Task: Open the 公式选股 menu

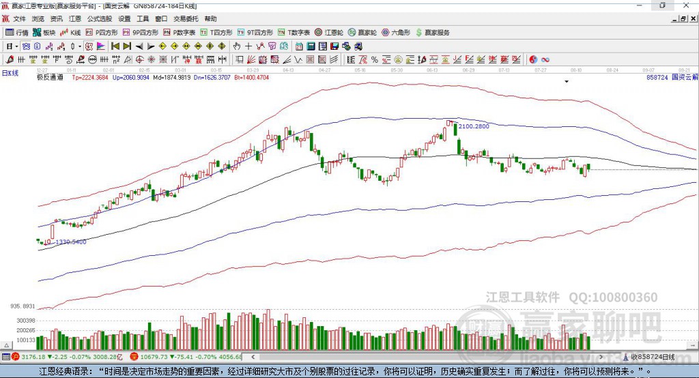Action: [100, 18]
